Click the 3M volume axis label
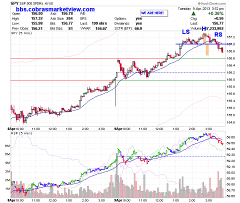Image resolution: width=240 pixels, height=203 pixels. [x=7, y=171]
